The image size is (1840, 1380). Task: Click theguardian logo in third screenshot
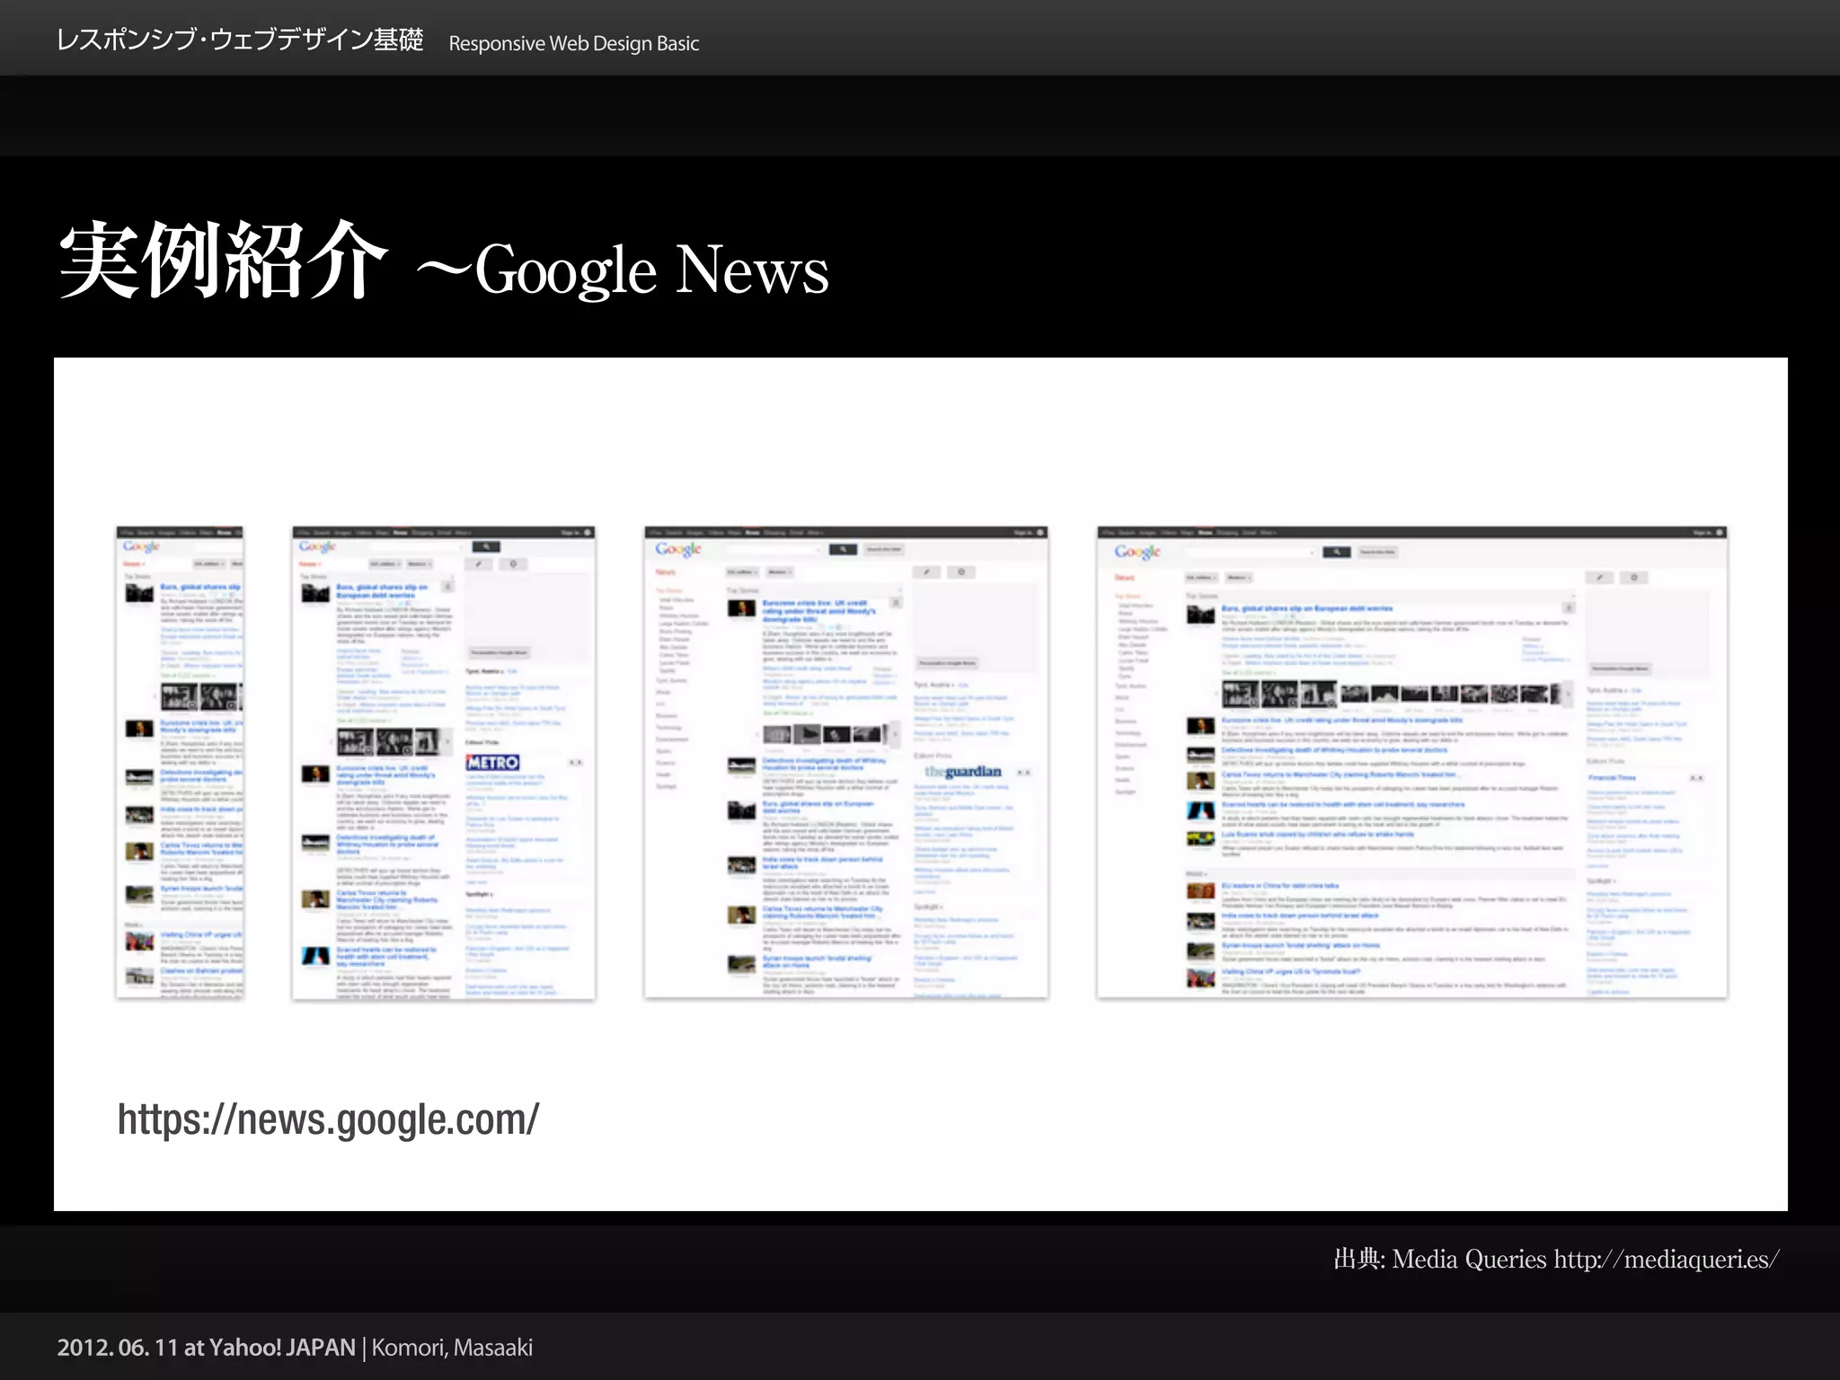[962, 772]
